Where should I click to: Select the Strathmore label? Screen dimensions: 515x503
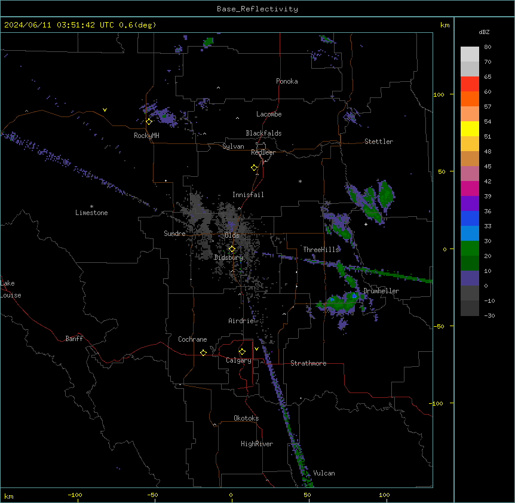[x=308, y=363]
